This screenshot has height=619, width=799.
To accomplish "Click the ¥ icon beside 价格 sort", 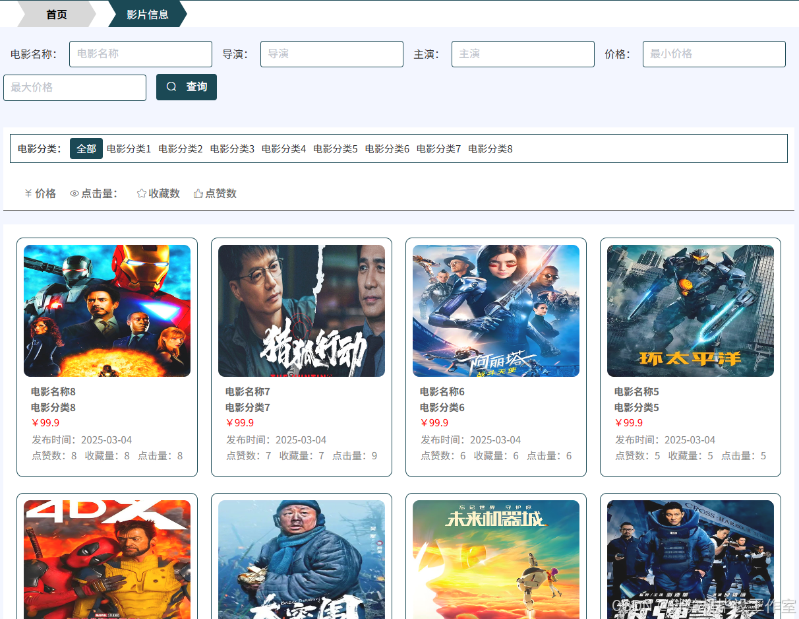I will tap(28, 193).
